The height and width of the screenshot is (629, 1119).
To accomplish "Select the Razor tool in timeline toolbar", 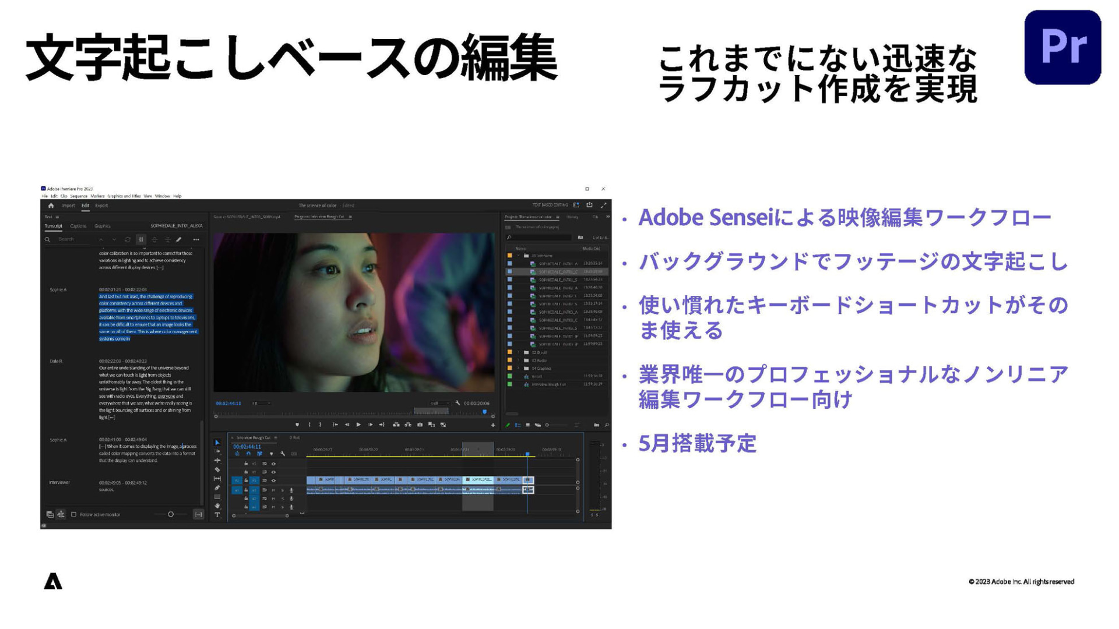I will pos(217,470).
